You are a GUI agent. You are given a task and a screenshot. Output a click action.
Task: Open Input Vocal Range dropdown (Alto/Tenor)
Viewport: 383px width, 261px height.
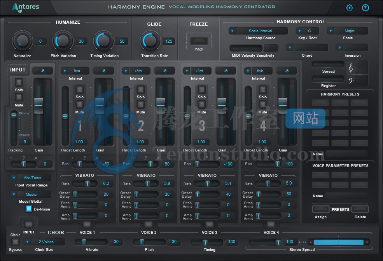[x=31, y=178]
